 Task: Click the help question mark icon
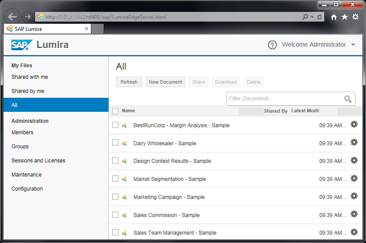[x=272, y=45]
